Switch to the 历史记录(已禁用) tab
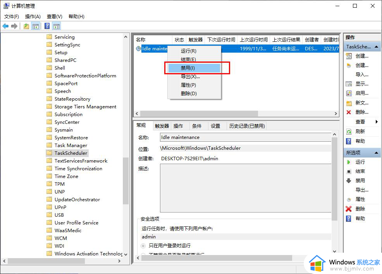The width and height of the screenshot is (382, 274). click(247, 126)
